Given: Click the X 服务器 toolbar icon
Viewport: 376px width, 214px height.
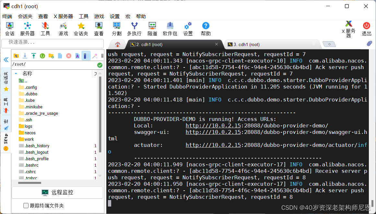Looking at the screenshot, I should (x=349, y=29).
